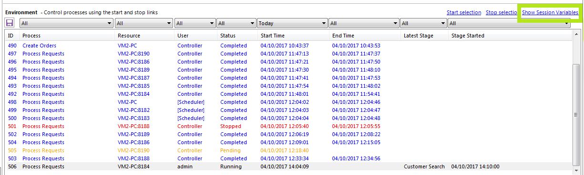Open the Process filter dropdown
The image size is (584, 175).
[66, 23]
